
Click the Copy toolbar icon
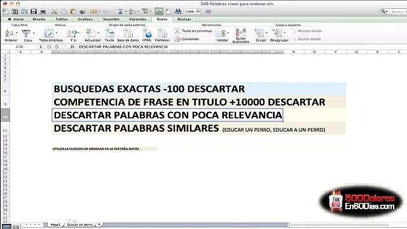(64, 11)
